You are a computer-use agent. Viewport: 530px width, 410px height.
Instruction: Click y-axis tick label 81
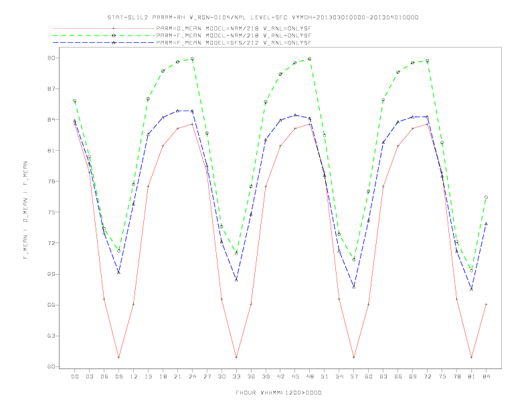click(52, 151)
